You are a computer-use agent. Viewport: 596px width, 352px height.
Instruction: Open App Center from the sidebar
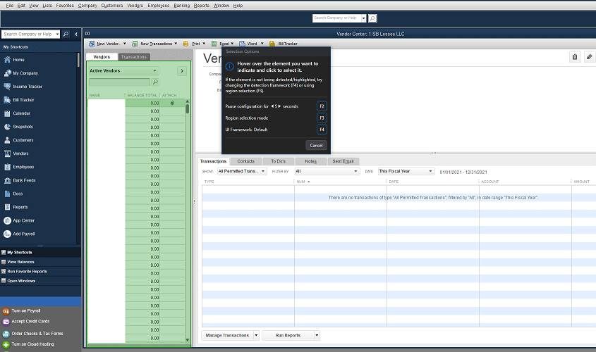pos(23,220)
